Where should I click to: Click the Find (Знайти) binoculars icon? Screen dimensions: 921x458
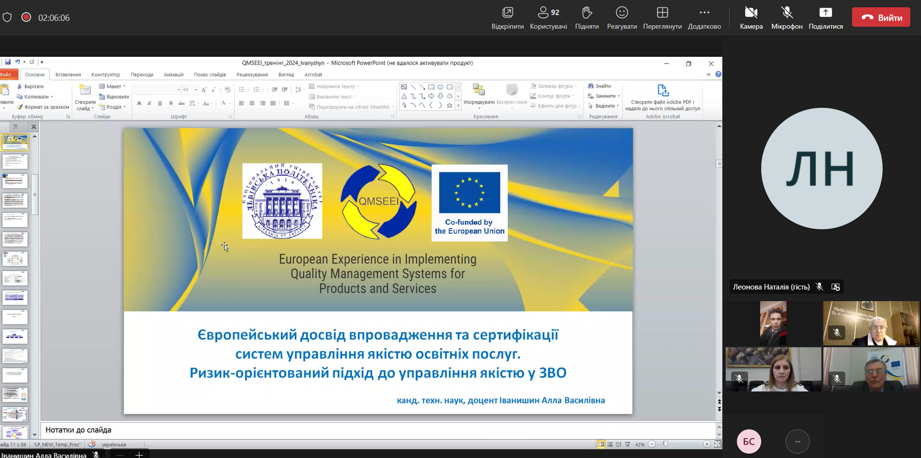(591, 86)
